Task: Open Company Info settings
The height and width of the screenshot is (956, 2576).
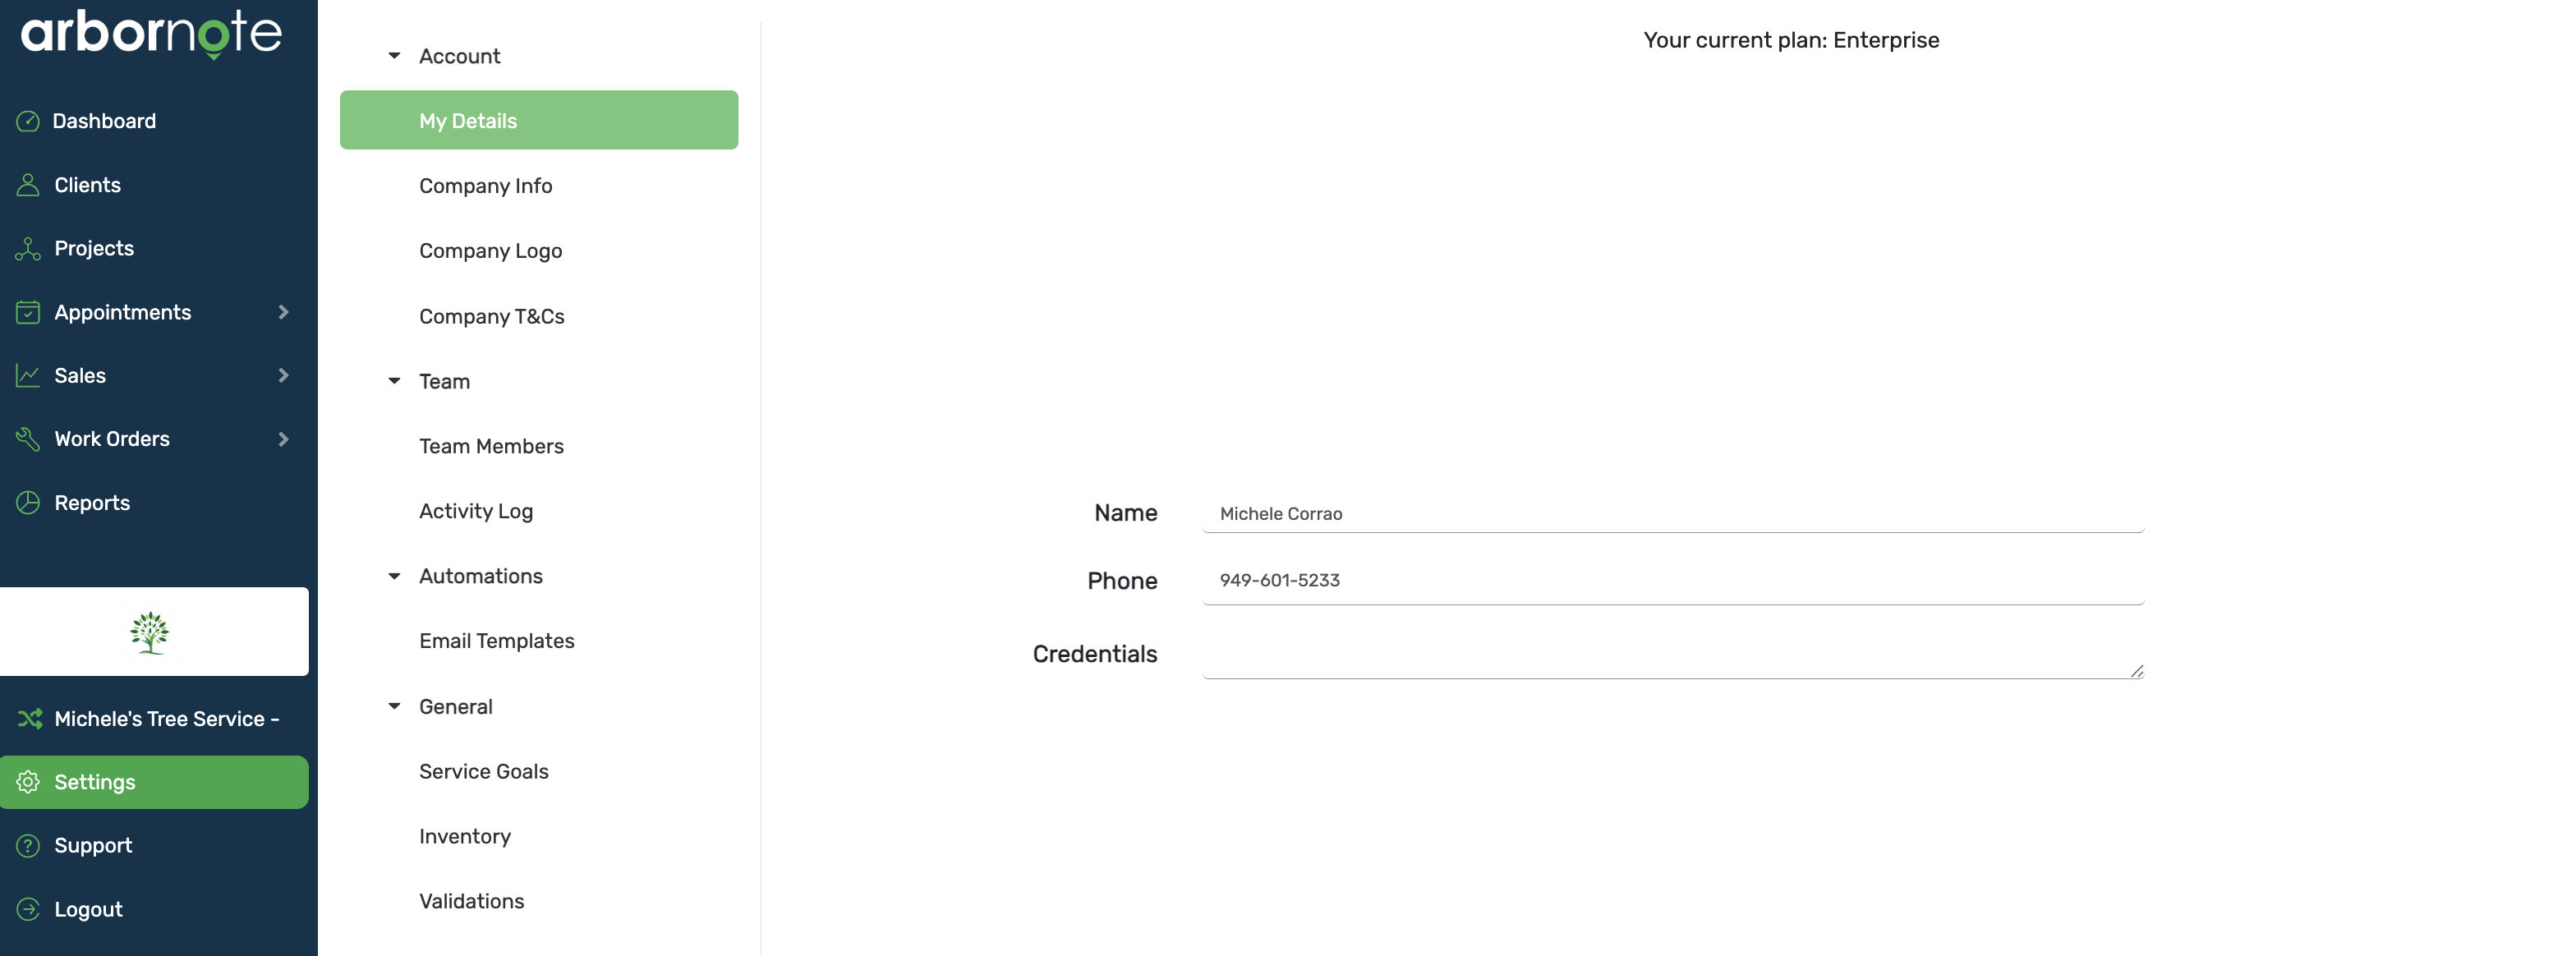Action: [485, 186]
